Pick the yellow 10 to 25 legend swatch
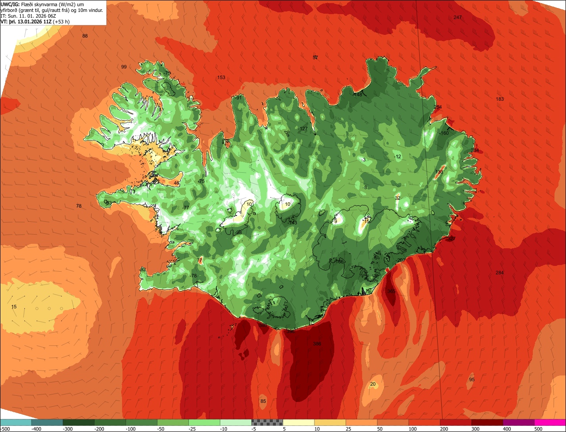 point(329,422)
